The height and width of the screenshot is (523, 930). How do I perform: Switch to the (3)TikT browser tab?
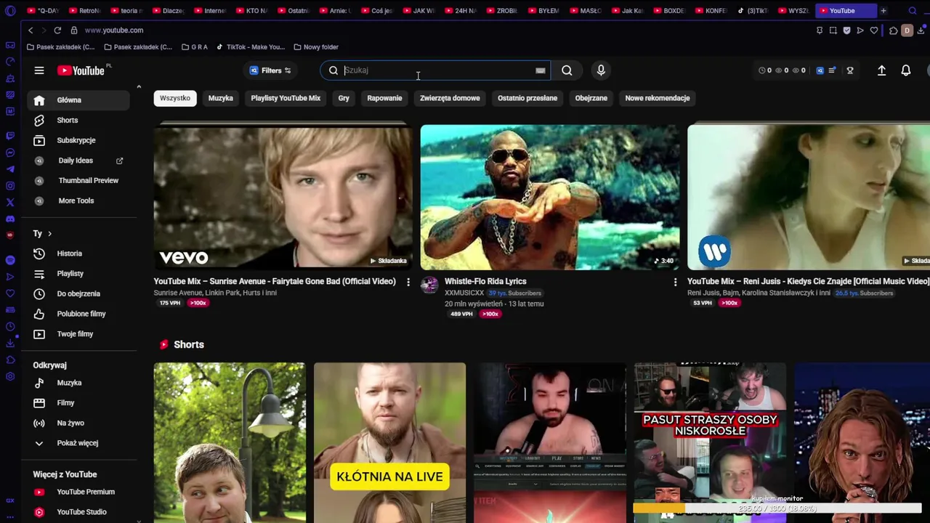(x=752, y=11)
